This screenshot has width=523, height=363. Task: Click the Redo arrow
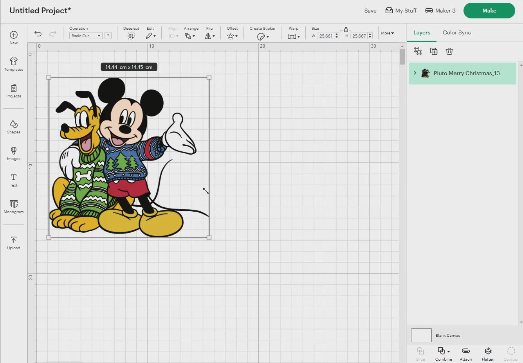coord(53,34)
